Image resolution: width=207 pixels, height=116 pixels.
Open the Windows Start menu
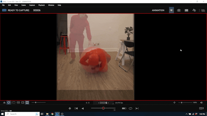(x=2, y=114)
